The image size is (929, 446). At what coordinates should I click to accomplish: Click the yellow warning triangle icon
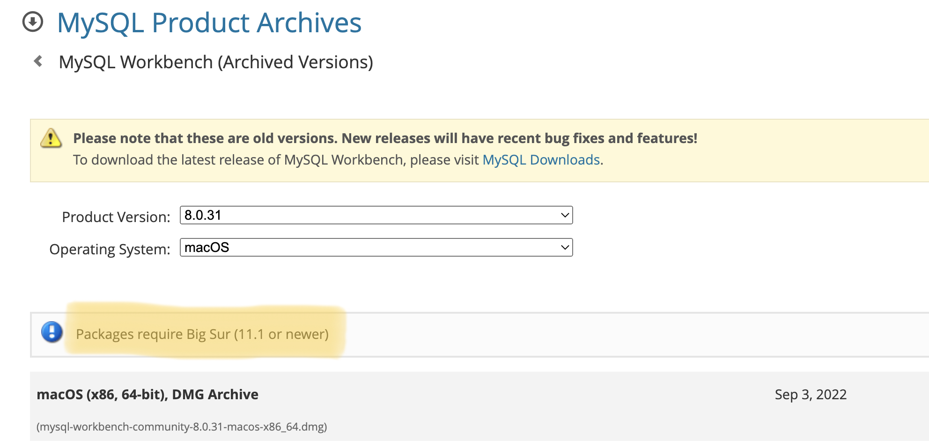coord(51,138)
